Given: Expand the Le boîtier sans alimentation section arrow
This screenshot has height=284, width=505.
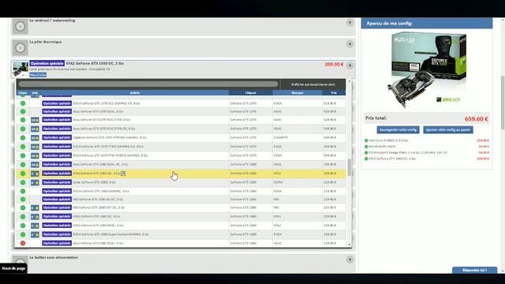Looking at the screenshot, I should coord(350,260).
